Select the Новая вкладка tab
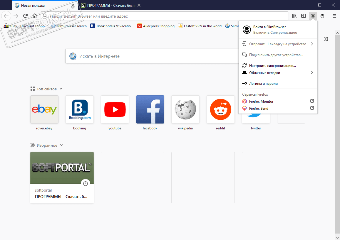This screenshot has width=340, height=240. tap(44, 5)
